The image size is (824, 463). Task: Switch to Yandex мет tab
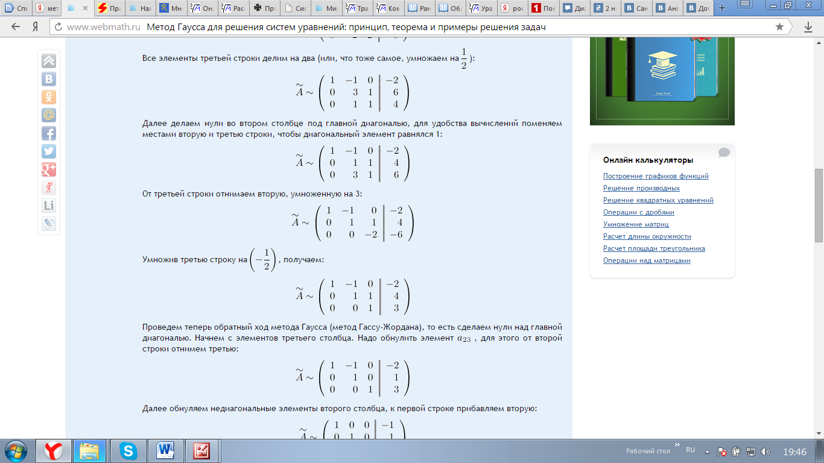pyautogui.click(x=47, y=8)
